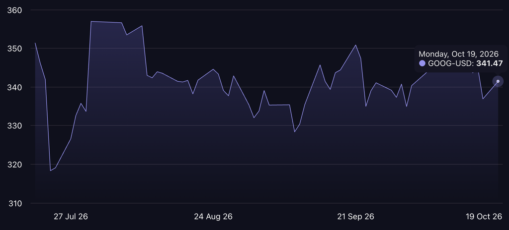Click the 360 y-axis label
The width and height of the screenshot is (509, 230).
[x=14, y=10]
